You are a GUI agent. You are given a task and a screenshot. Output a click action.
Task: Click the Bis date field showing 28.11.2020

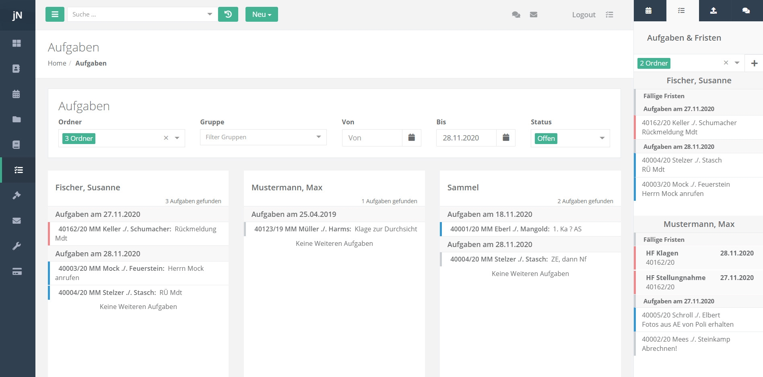466,138
